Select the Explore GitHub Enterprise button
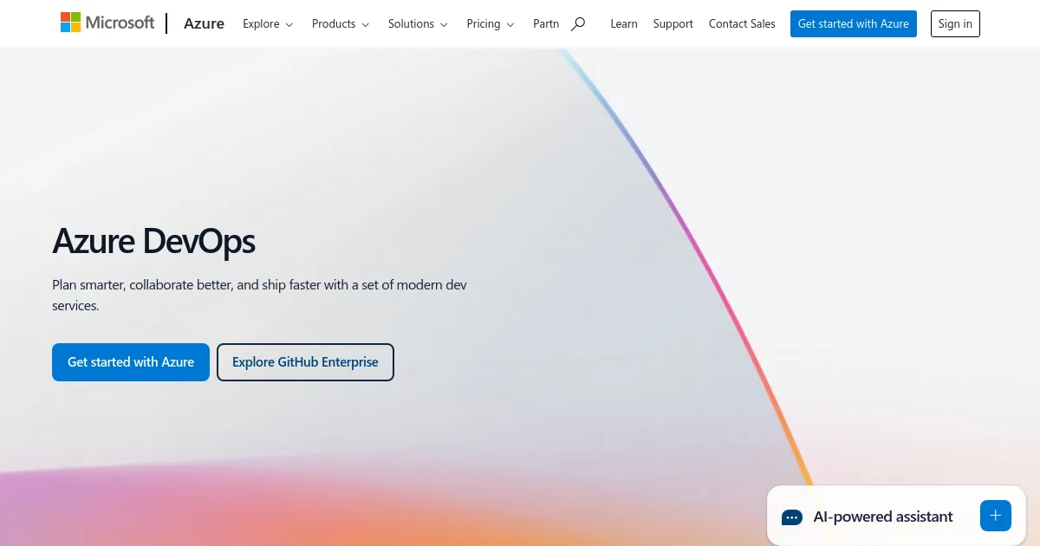 [x=305, y=362]
